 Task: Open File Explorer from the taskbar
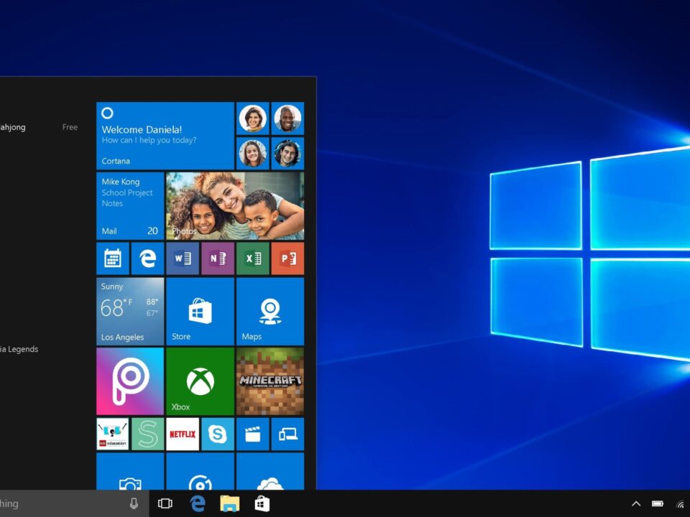(230, 503)
